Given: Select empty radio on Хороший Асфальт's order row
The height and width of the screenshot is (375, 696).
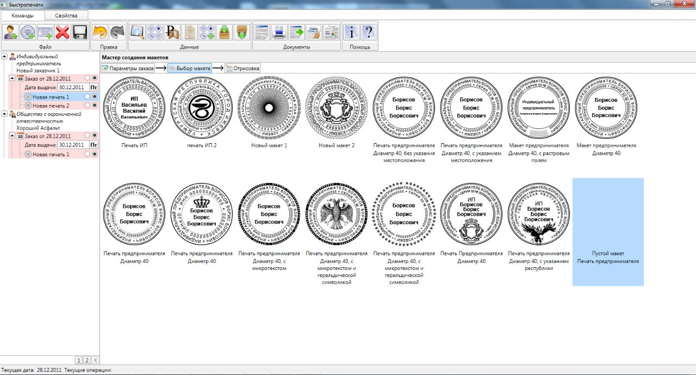Looking at the screenshot, I should tap(87, 136).
